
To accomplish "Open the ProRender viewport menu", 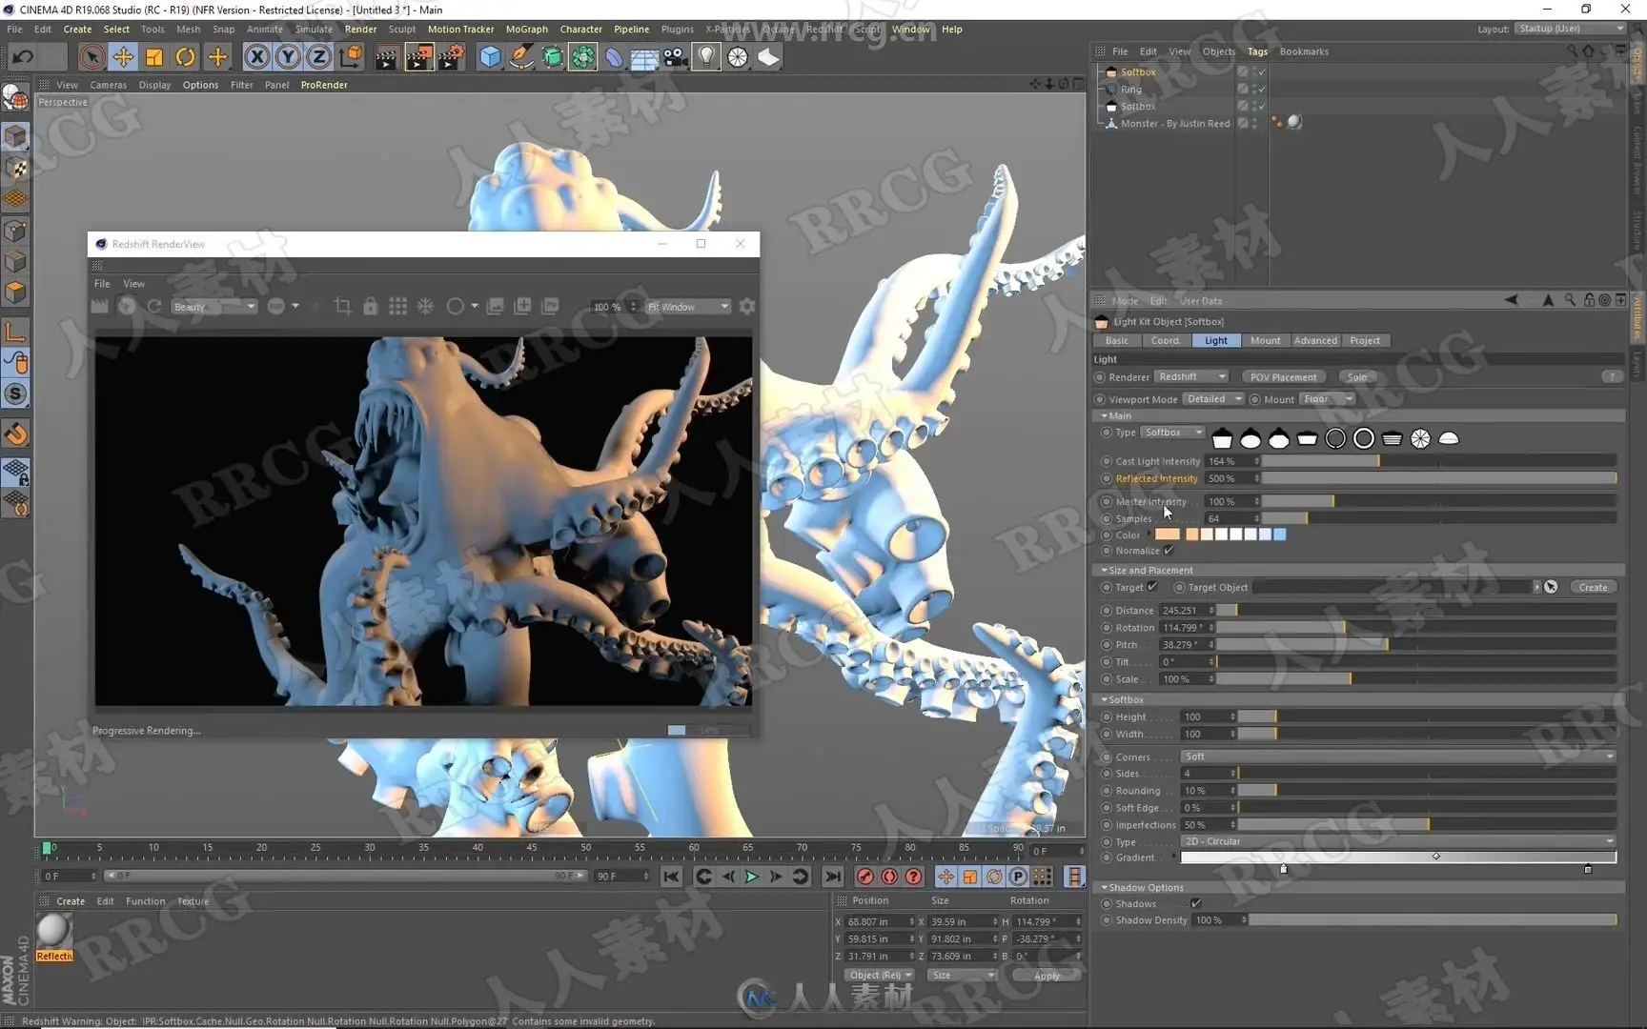I will (324, 85).
